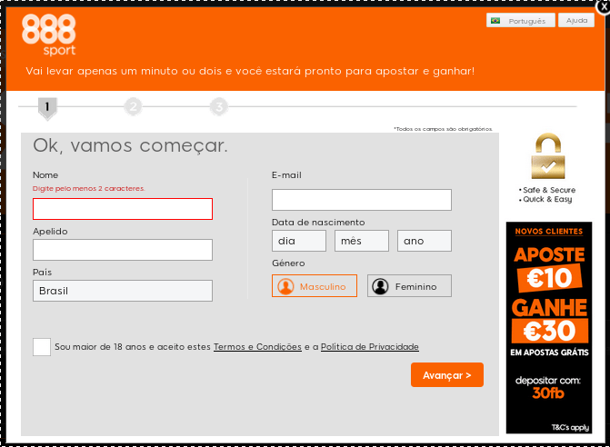Click the Aposte €10 Ganhe €30 banner
The width and height of the screenshot is (610, 447).
coord(549,328)
